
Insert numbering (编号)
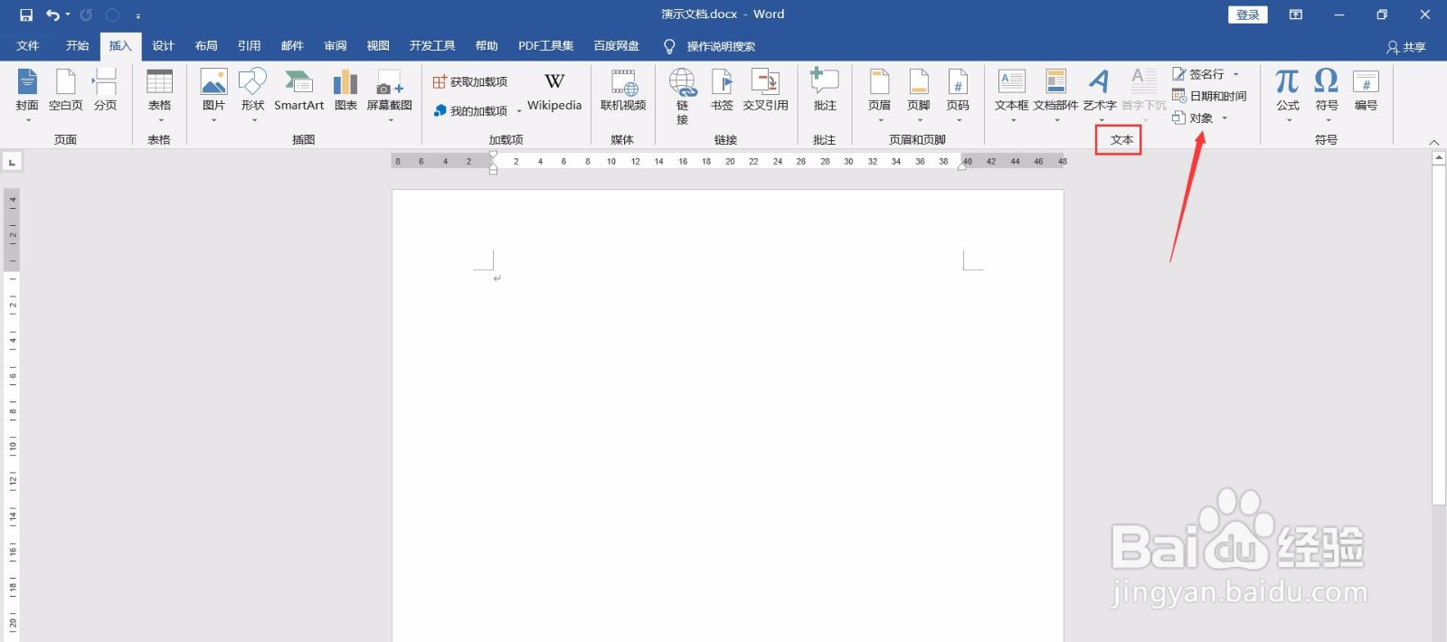[1366, 90]
